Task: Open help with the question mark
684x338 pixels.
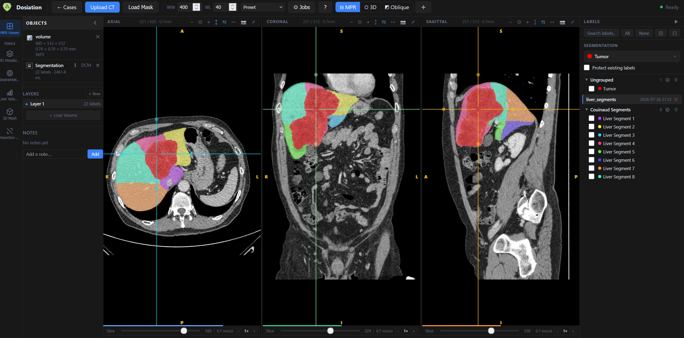Action: [x=325, y=7]
